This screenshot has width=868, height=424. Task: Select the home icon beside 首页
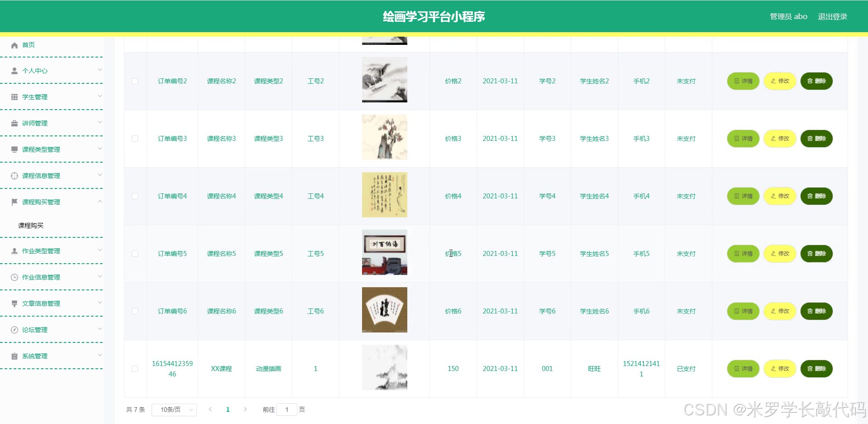coord(14,45)
